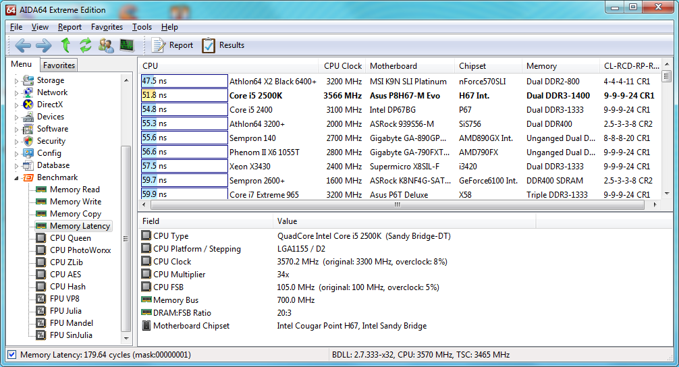The width and height of the screenshot is (679, 367).
Task: Click the Value column header
Action: [404, 221]
